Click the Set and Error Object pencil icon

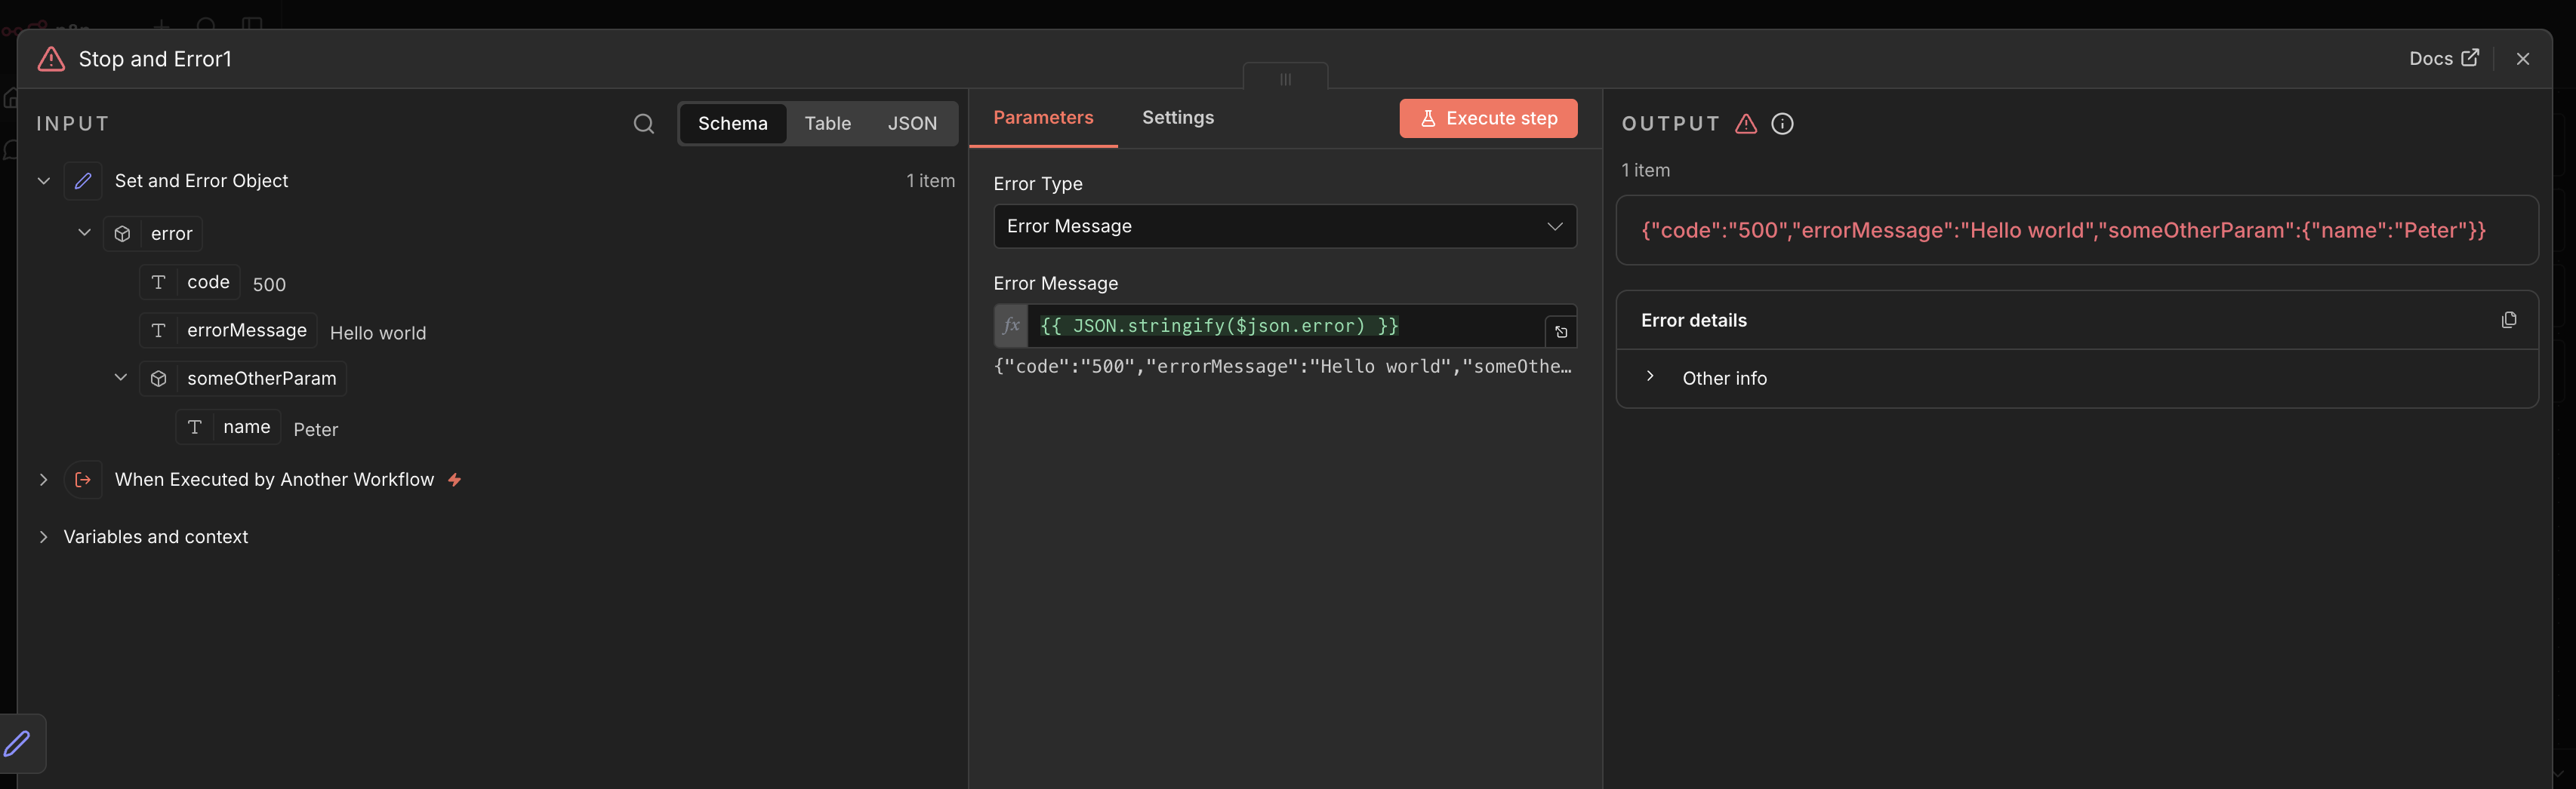coord(83,181)
